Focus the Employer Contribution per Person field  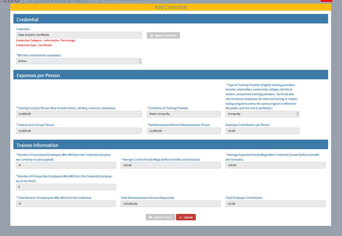[262, 131]
